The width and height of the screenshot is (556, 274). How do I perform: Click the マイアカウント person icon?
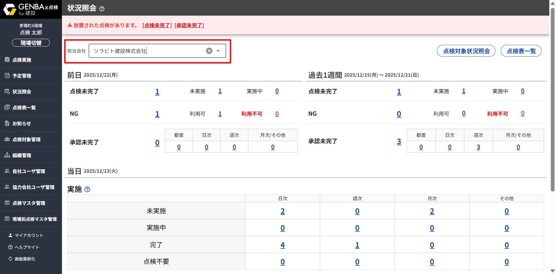pos(10,235)
